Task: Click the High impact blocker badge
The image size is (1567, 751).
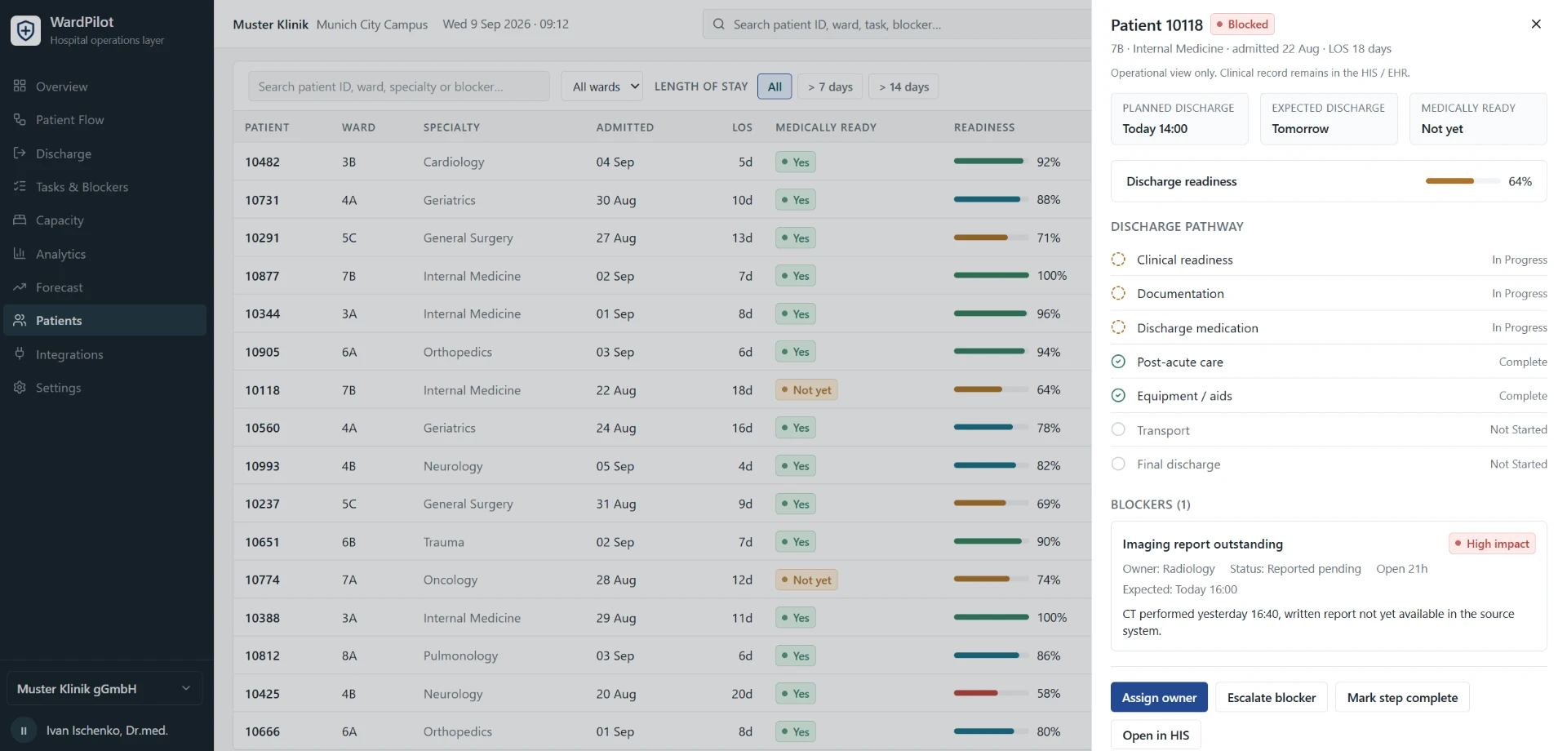Action: [1492, 544]
